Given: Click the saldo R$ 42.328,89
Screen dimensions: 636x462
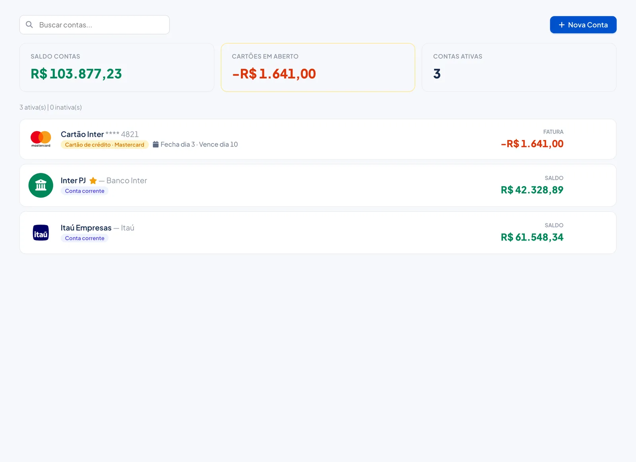Looking at the screenshot, I should tap(532, 190).
